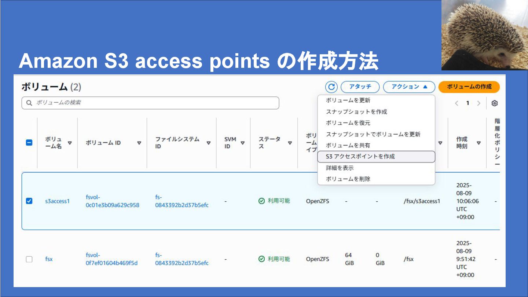Viewport: 528px width, 297px height.
Task: Click the /fsx path cell
Action: pos(408,259)
